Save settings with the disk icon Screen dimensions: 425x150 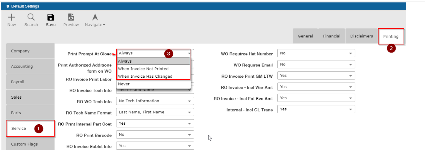coord(50,17)
